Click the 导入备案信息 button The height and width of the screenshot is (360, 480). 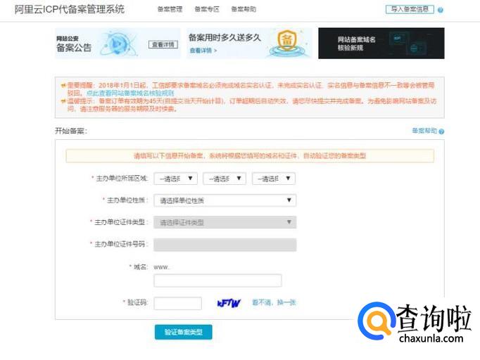click(x=410, y=9)
